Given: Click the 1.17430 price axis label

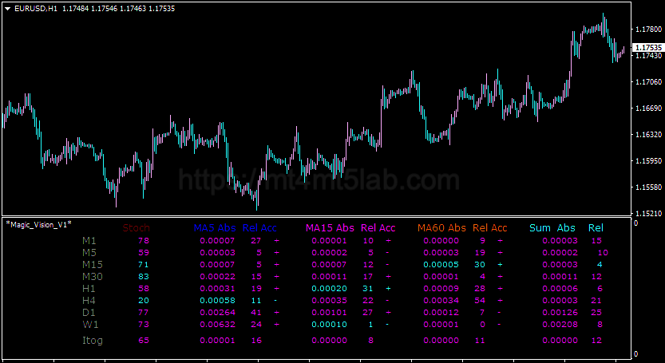Looking at the screenshot, I should pos(648,56).
